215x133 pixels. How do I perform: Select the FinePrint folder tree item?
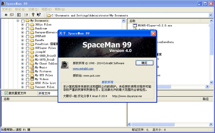pyautogui.click(x=46, y=44)
